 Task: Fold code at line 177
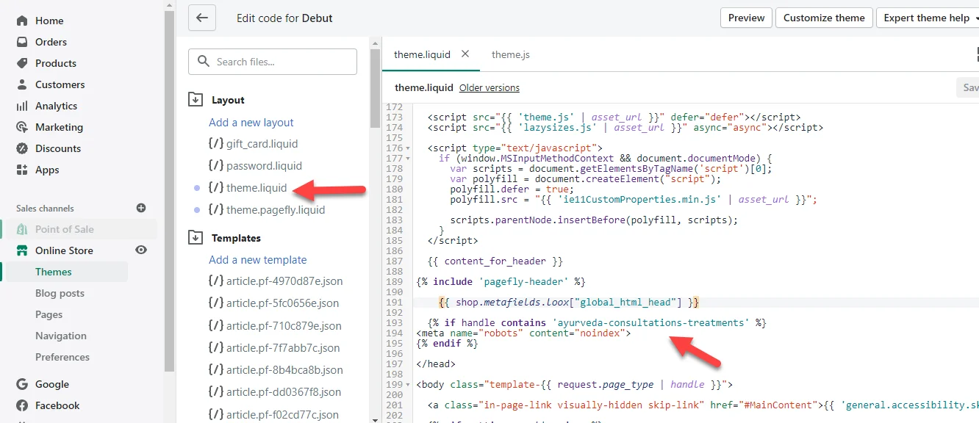(409, 158)
